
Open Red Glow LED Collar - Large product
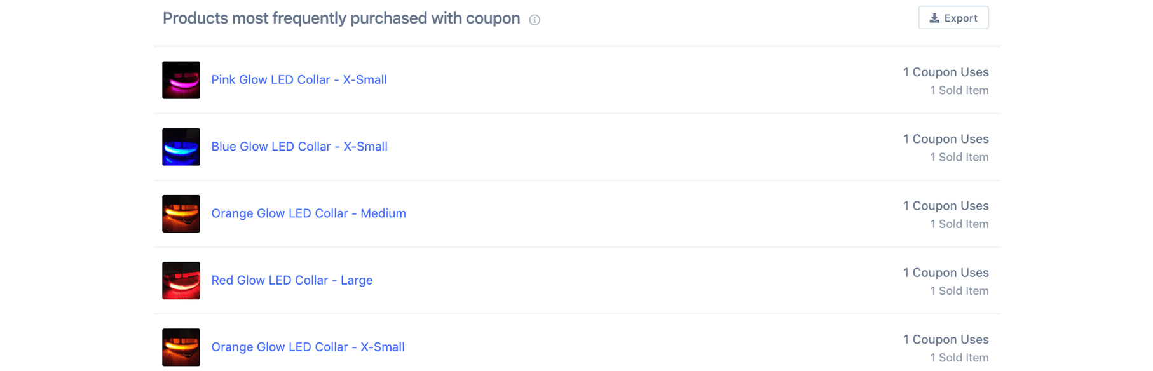[x=292, y=280]
